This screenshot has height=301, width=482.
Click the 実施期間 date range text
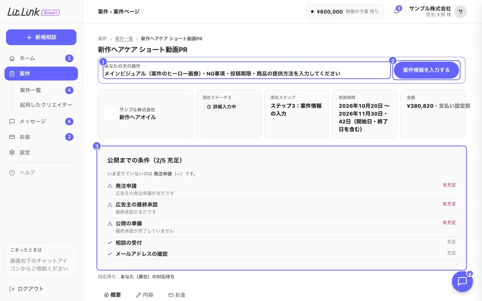364,118
